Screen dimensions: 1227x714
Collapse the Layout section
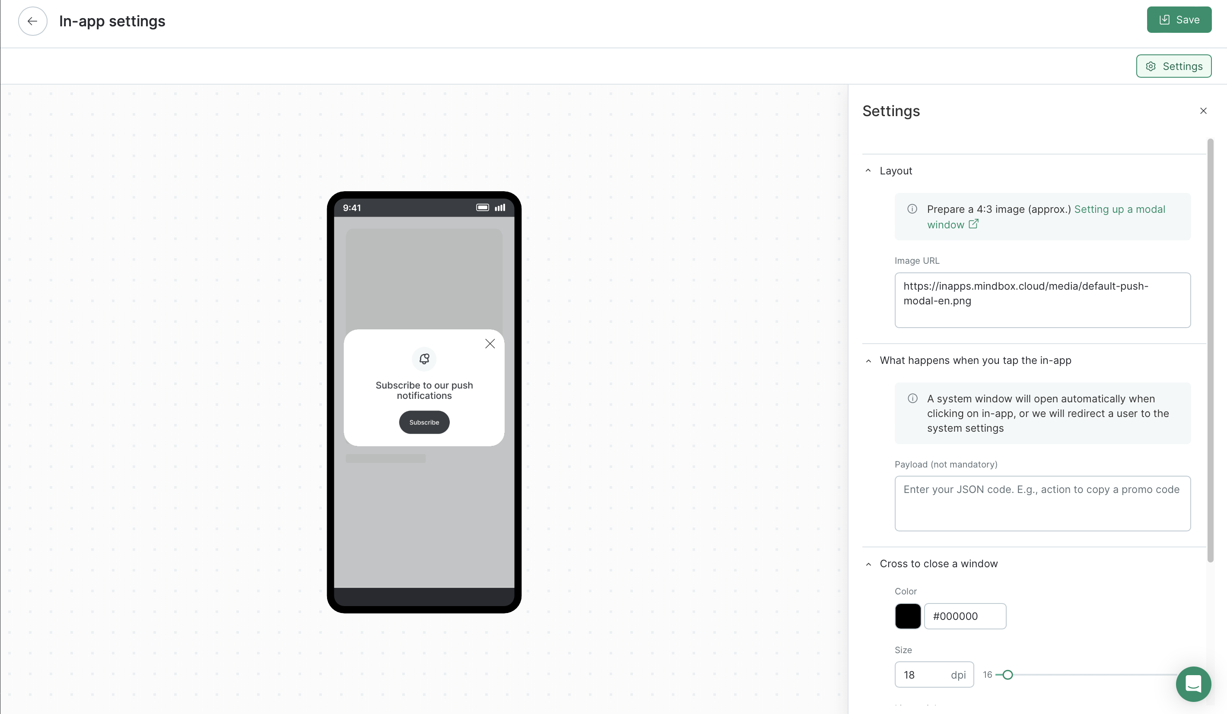point(867,171)
